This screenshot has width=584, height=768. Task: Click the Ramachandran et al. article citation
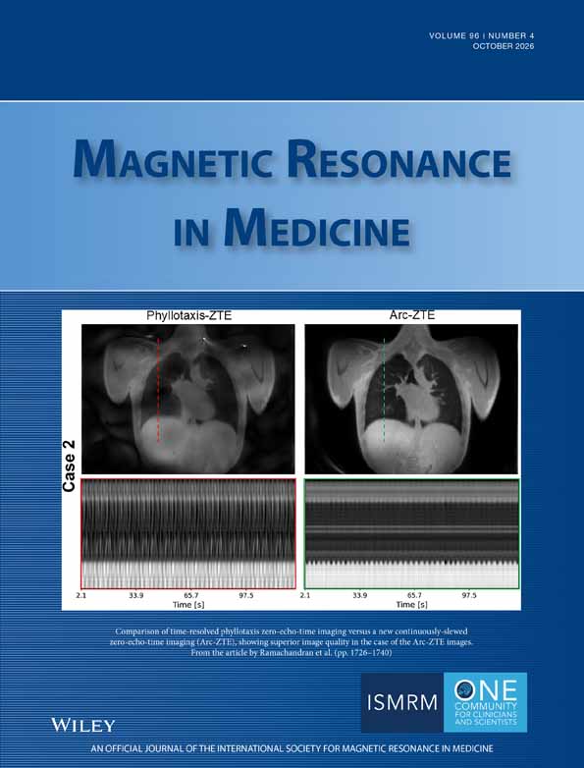(292, 653)
